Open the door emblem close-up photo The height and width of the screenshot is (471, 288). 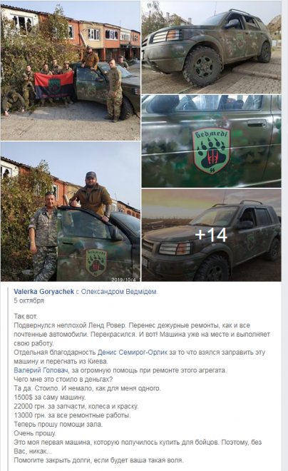click(211, 141)
